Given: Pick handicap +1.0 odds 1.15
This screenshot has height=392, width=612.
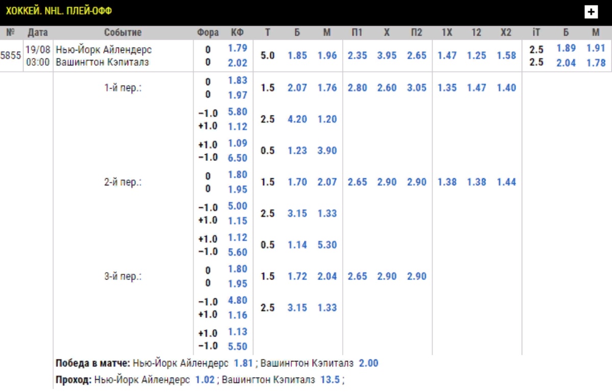Looking at the screenshot, I should click(x=238, y=221).
